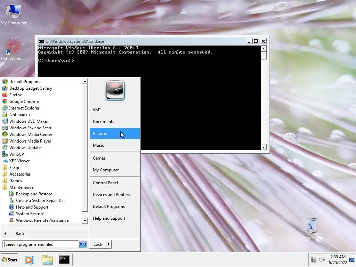Click the programs list scroll down arrow
The height and width of the screenshot is (267, 356).
(x=85, y=220)
